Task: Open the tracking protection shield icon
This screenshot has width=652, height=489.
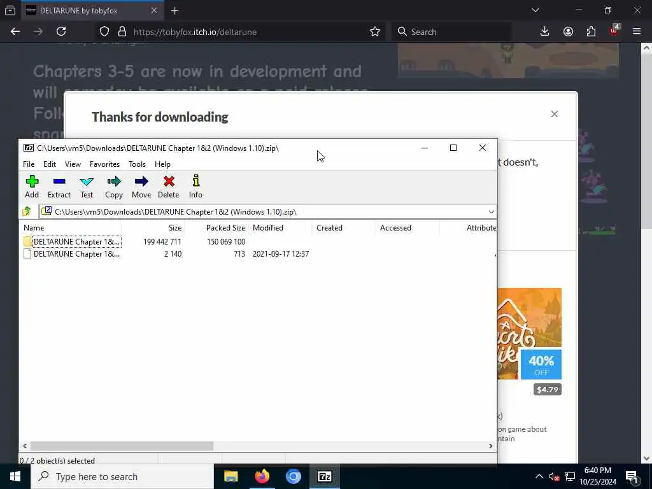Action: 104,32
